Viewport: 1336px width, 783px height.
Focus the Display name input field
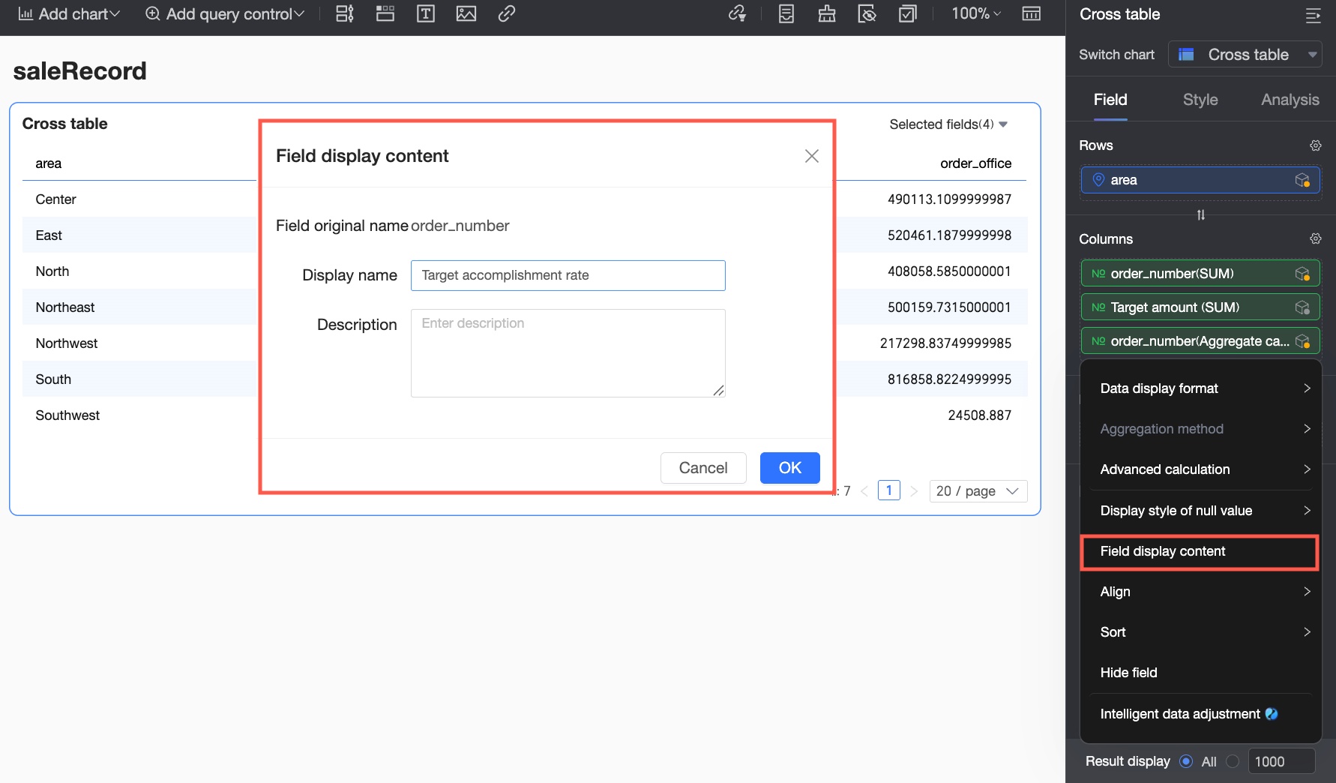coord(568,275)
